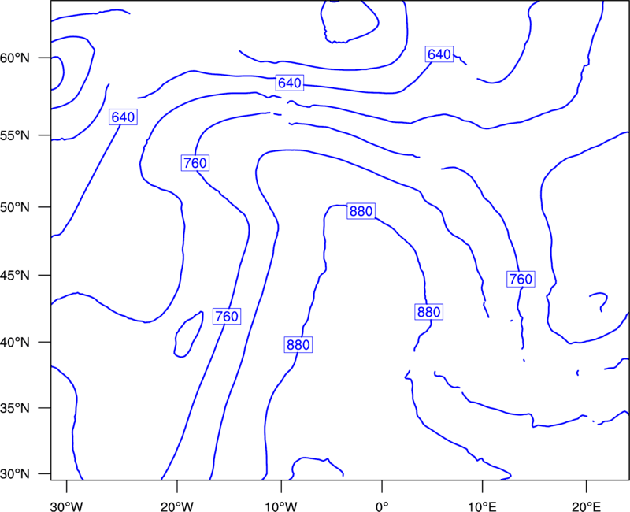The height and width of the screenshot is (512, 630).
Task: Click the 50°N latitude axis label
Action: [x=15, y=207]
